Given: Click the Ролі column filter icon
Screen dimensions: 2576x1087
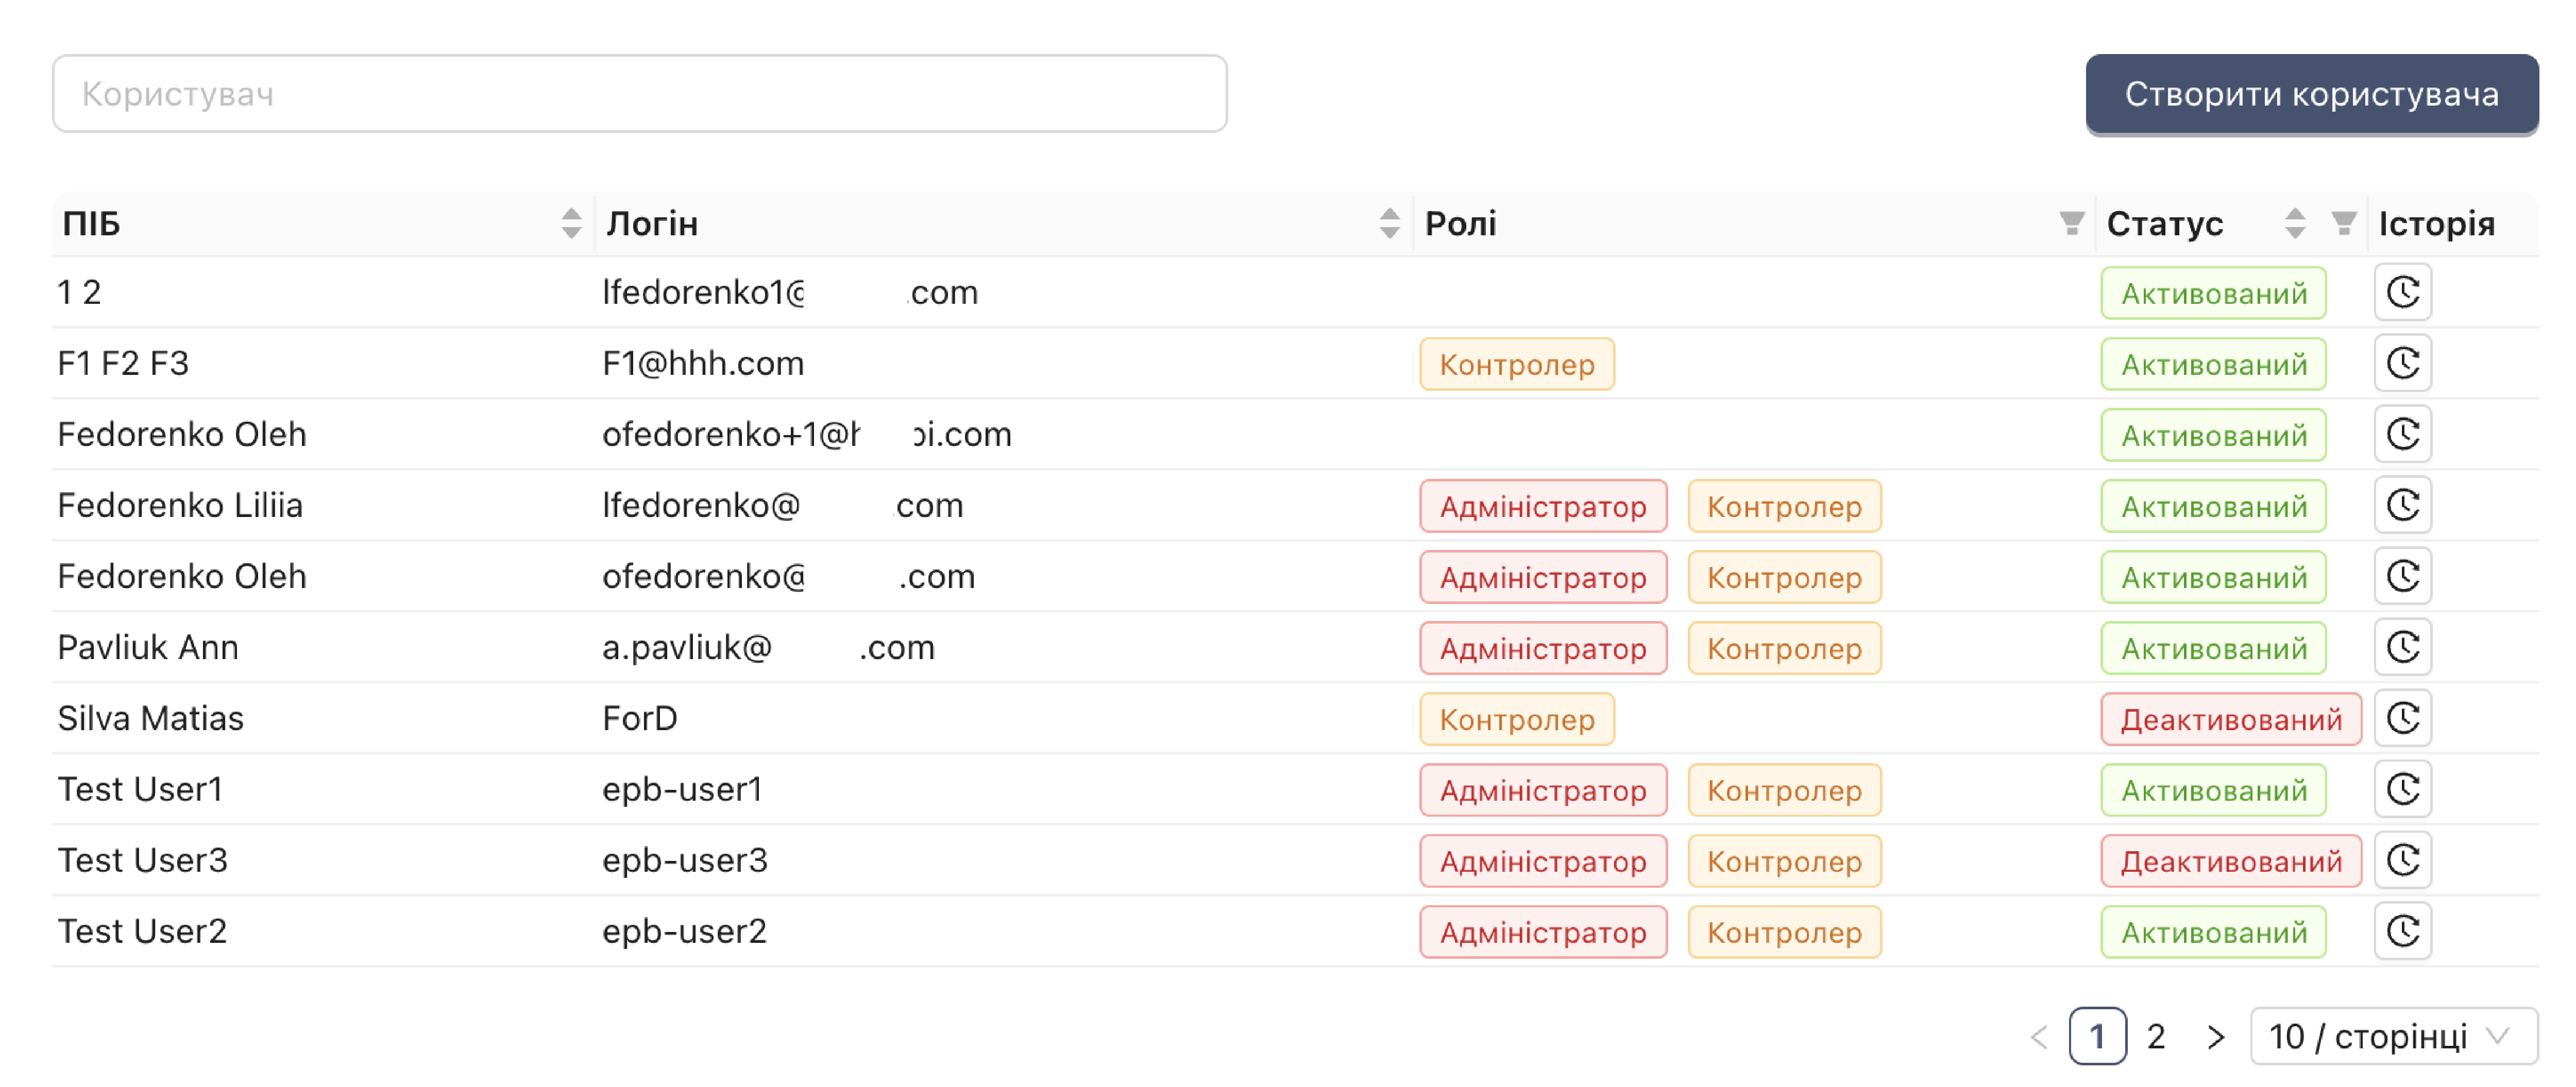Looking at the screenshot, I should (x=2071, y=223).
